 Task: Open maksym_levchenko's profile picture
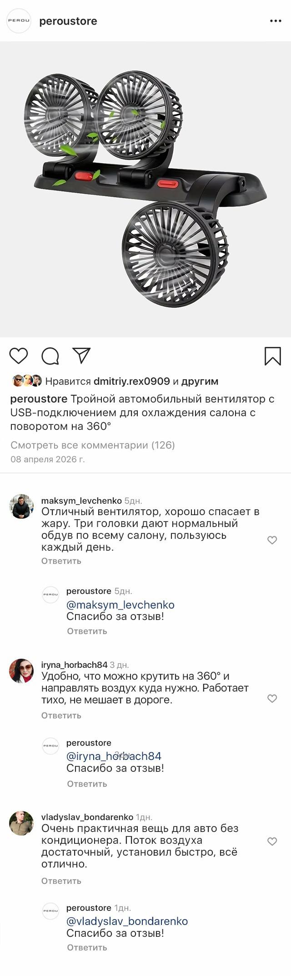point(21,506)
